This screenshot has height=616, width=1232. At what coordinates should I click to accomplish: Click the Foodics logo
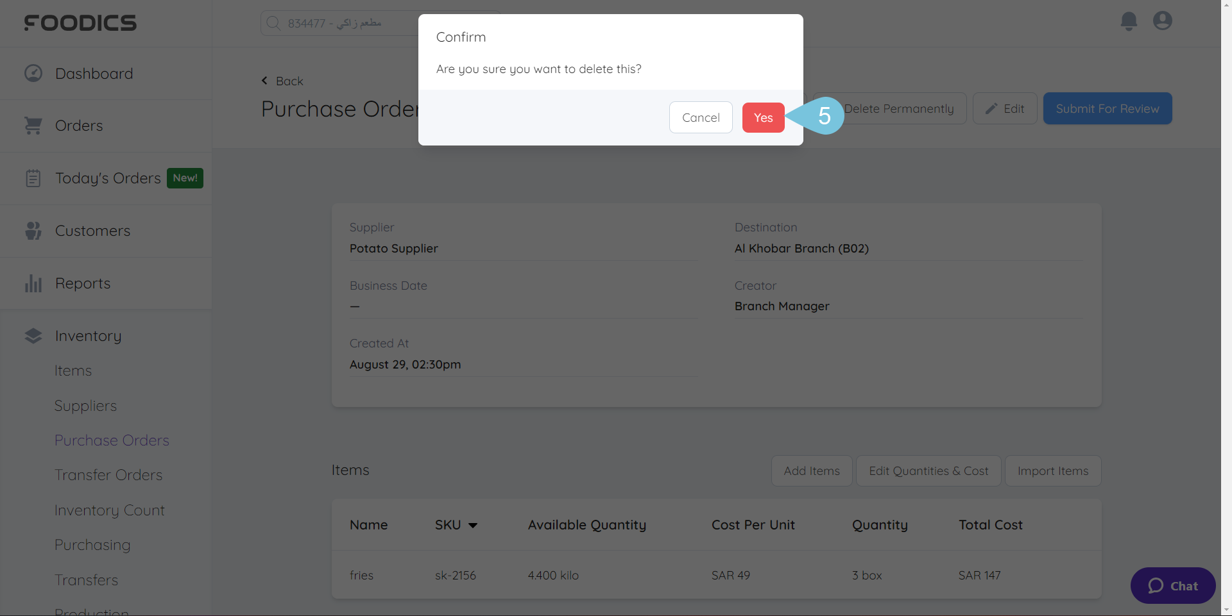pyautogui.click(x=80, y=22)
